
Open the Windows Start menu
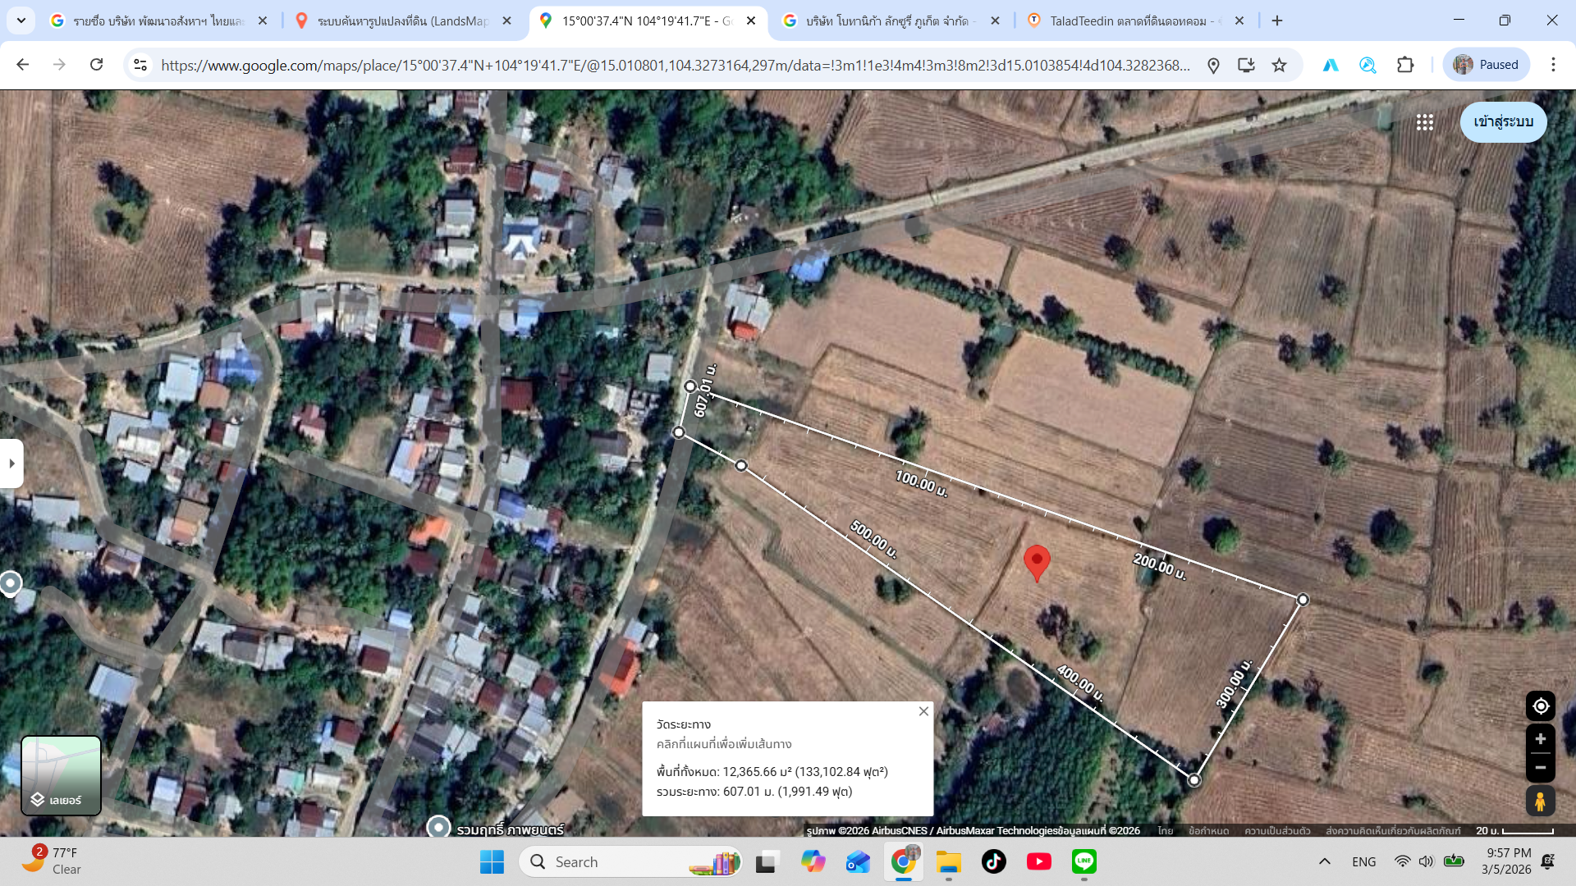(492, 861)
